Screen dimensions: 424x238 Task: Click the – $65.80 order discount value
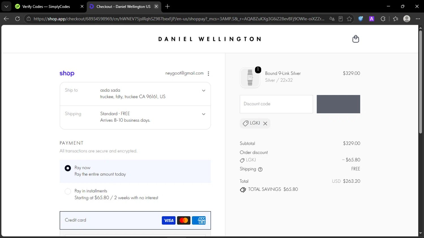pyautogui.click(x=351, y=160)
